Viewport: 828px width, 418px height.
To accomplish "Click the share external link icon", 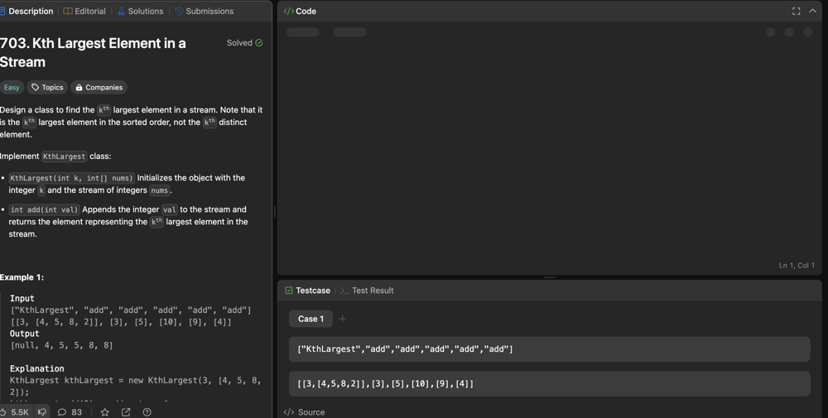I will (x=126, y=411).
